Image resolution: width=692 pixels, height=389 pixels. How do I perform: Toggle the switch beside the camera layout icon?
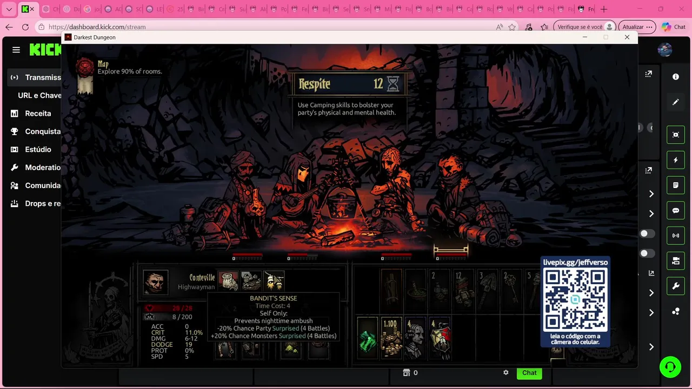coord(647,253)
